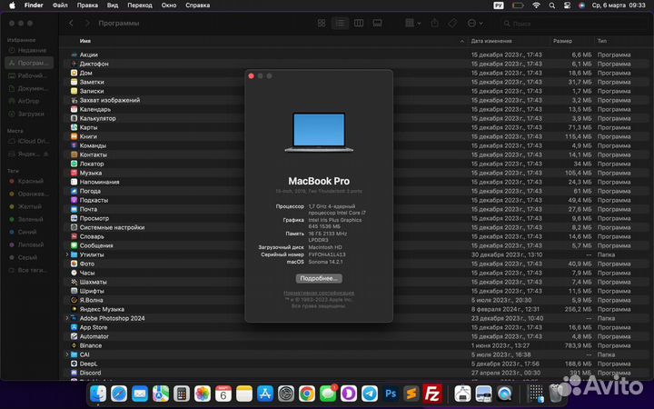This screenshot has height=409, width=654.
Task: Select the Красный tag in the sidebar
Action: point(29,181)
